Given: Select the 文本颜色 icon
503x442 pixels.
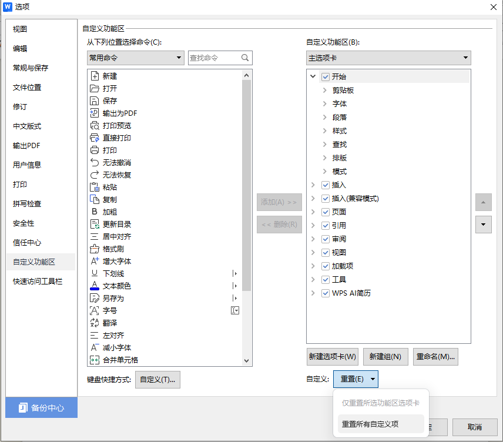Looking at the screenshot, I should [x=95, y=286].
